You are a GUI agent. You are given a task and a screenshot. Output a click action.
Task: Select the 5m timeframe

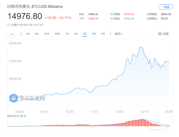click(37, 34)
